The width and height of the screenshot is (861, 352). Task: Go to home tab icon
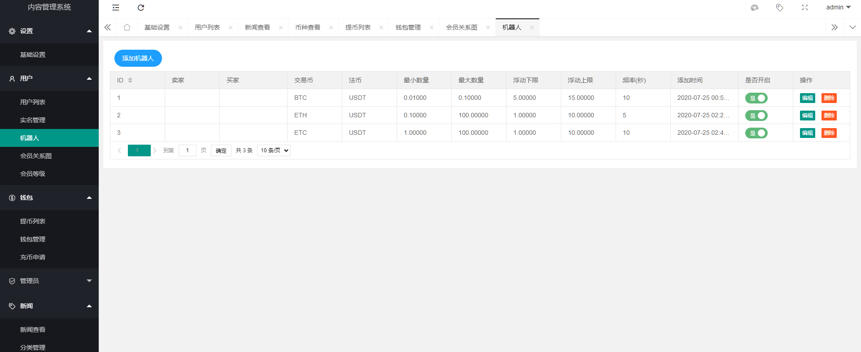tap(127, 27)
